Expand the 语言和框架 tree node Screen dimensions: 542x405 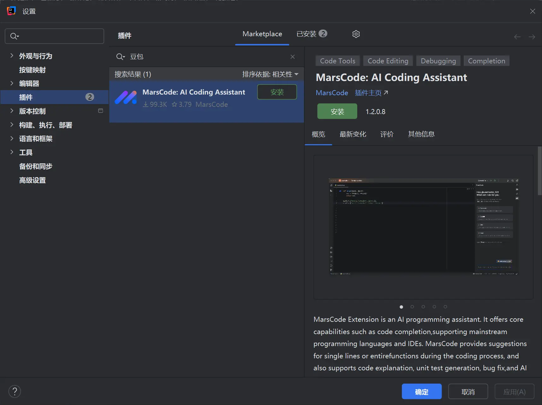coord(12,138)
